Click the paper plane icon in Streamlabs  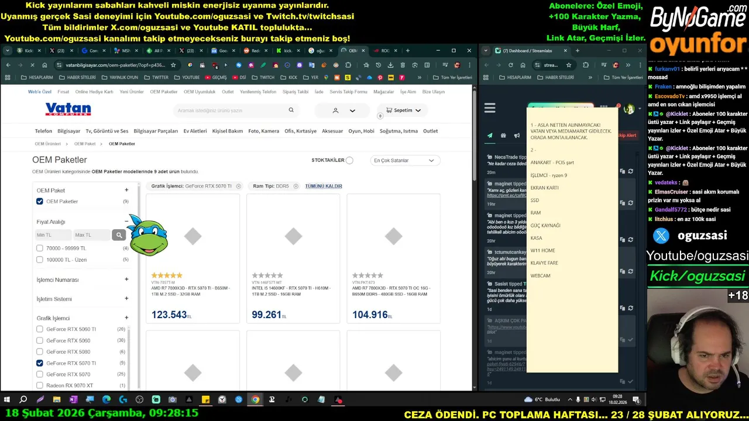click(490, 136)
